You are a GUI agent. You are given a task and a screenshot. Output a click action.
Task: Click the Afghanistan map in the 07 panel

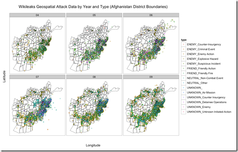[x=37, y=107]
